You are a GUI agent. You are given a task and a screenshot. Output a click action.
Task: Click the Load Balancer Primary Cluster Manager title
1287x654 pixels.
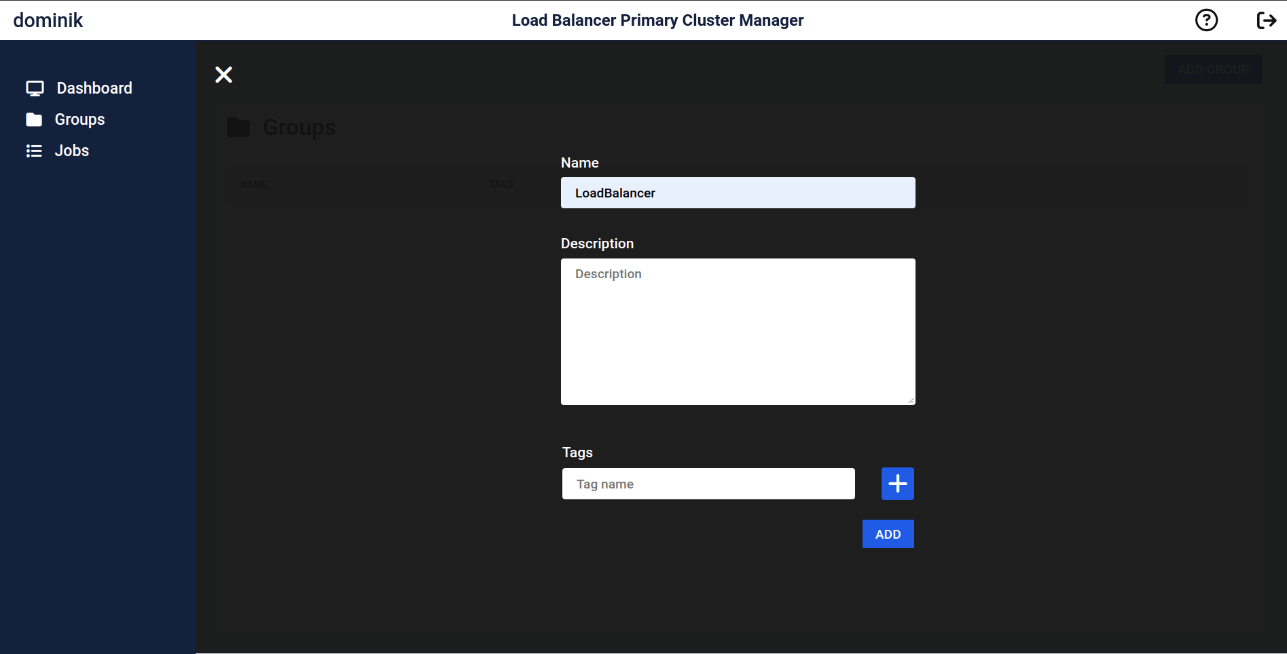(657, 20)
